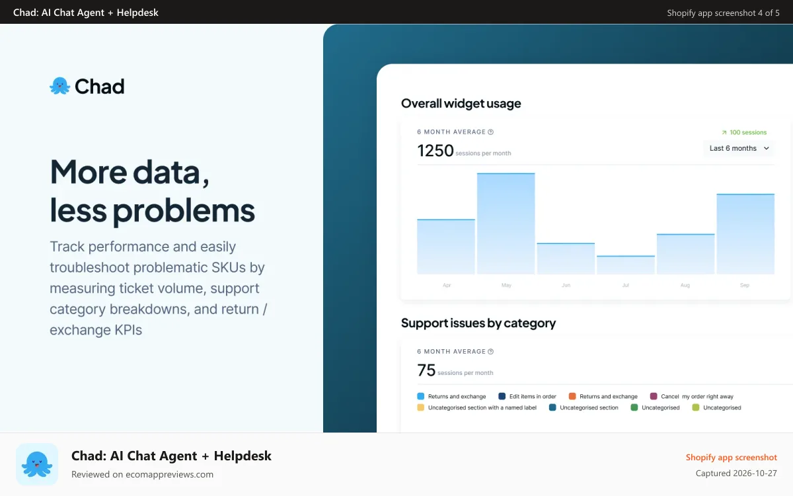Image resolution: width=793 pixels, height=496 pixels.
Task: Click the Chad wordmark text
Action: tap(100, 87)
